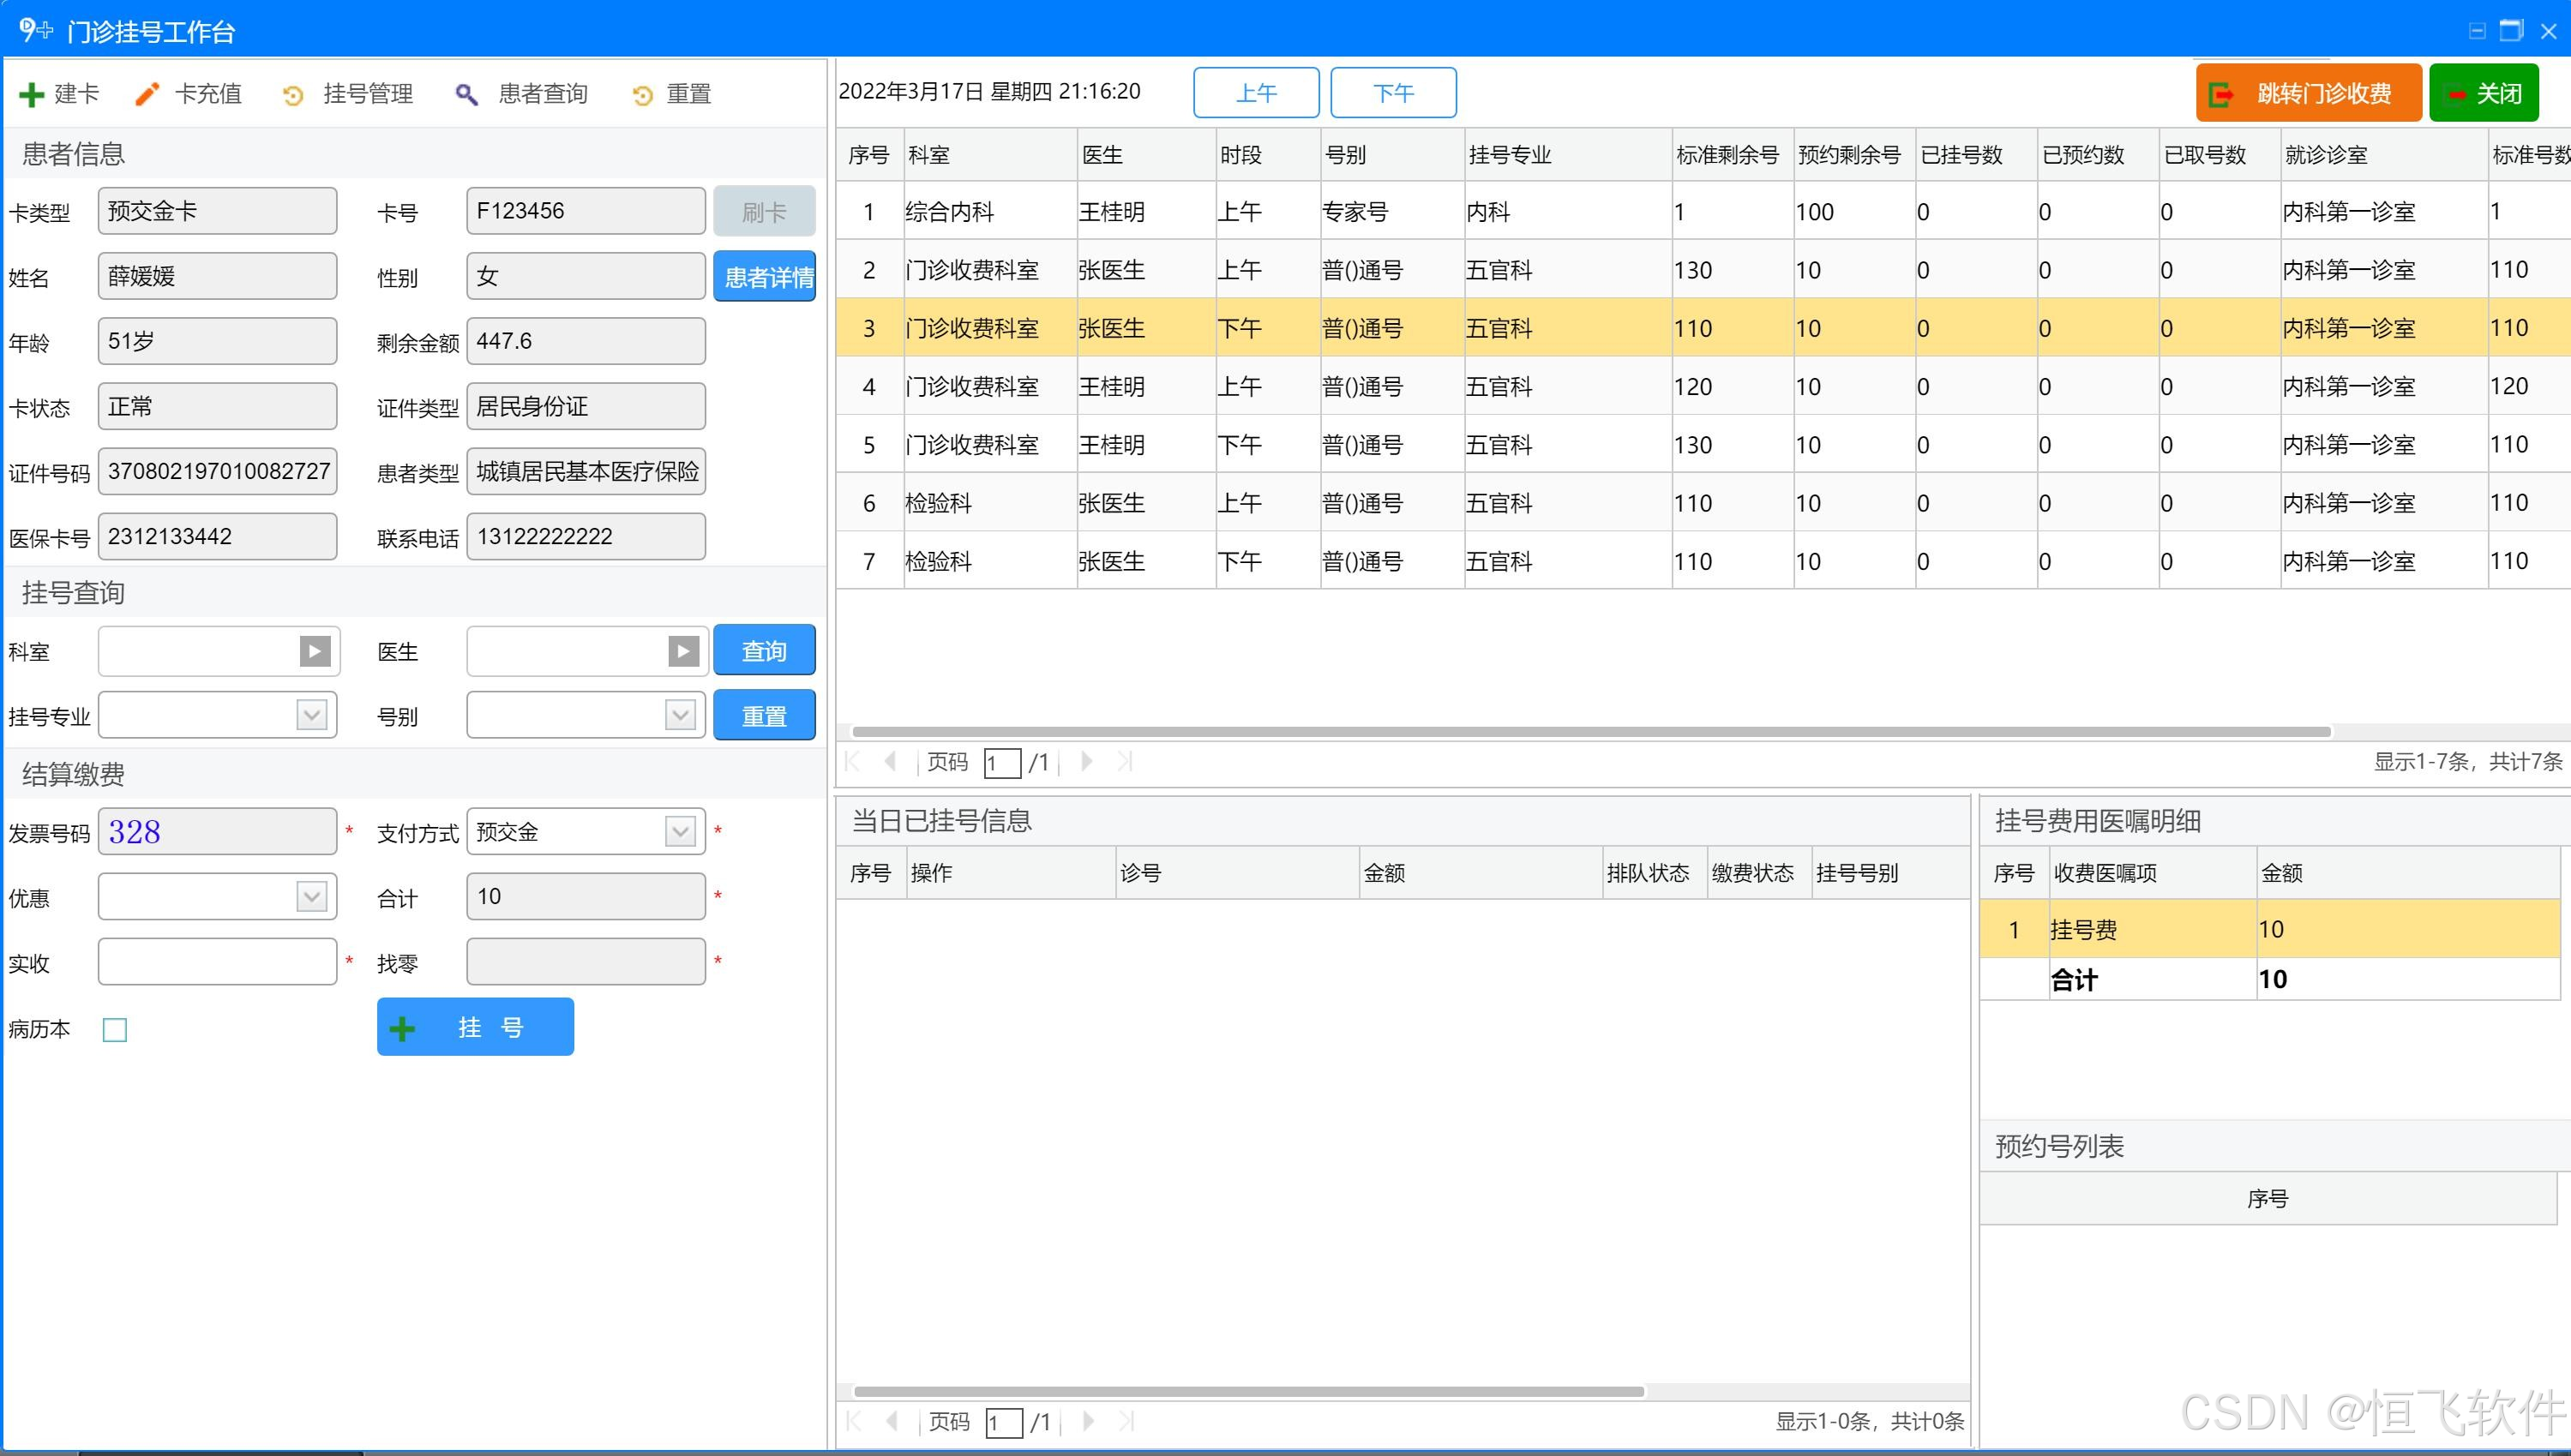This screenshot has width=2571, height=1456.
Task: Jump to last page in 当日已挂号 pager
Action: tap(1126, 1421)
